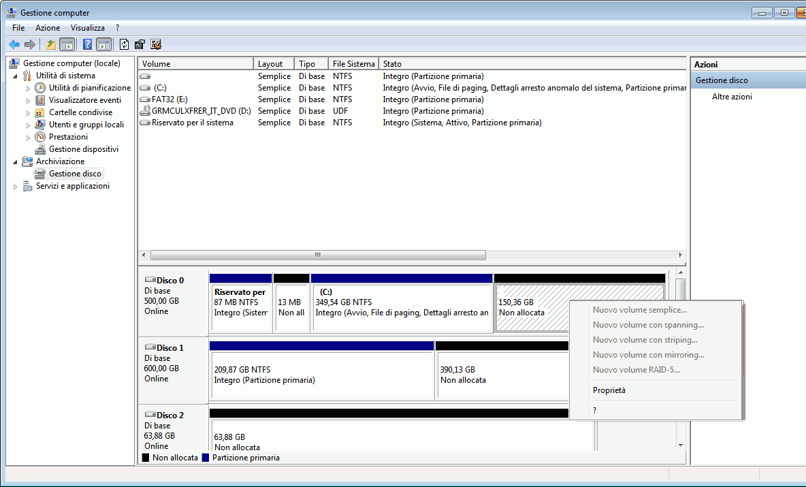Viewport: 806px width, 487px height.
Task: Choose Nuovo volume RAID-5... in context menu
Action: (x=656, y=370)
